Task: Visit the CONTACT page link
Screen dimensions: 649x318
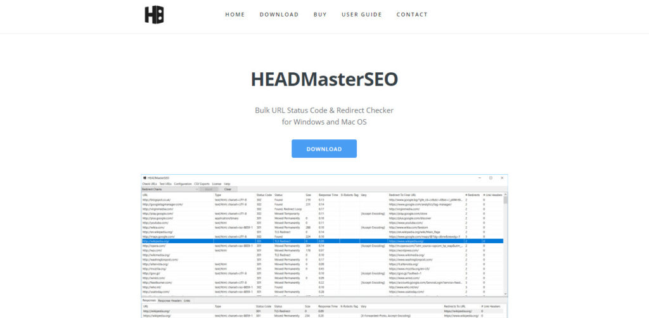Action: tap(412, 15)
